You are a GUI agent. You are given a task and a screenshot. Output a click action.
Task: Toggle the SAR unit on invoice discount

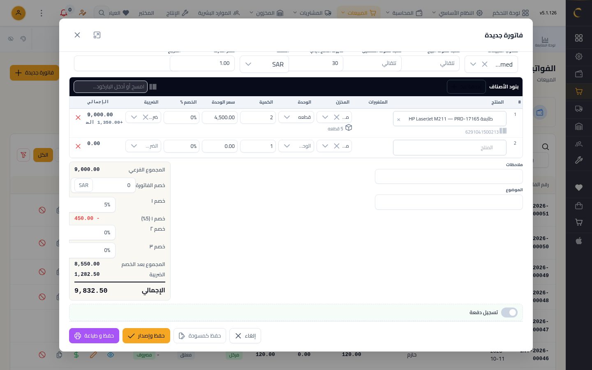tap(83, 185)
